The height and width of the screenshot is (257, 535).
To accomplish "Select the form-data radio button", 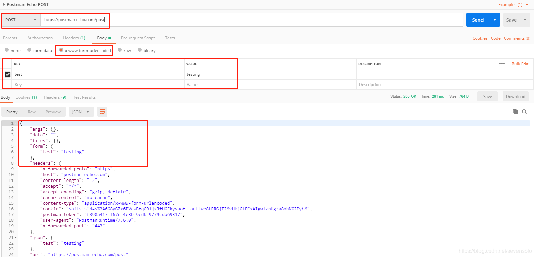I will click(x=29, y=50).
